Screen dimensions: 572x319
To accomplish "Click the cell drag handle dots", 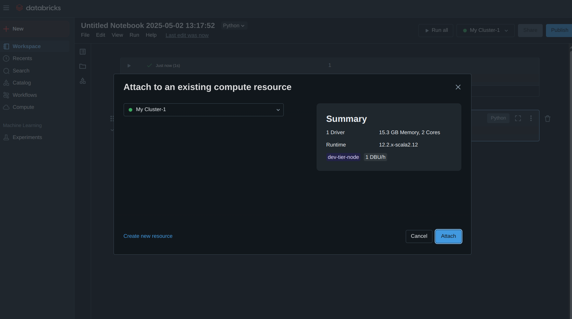I will point(112,119).
